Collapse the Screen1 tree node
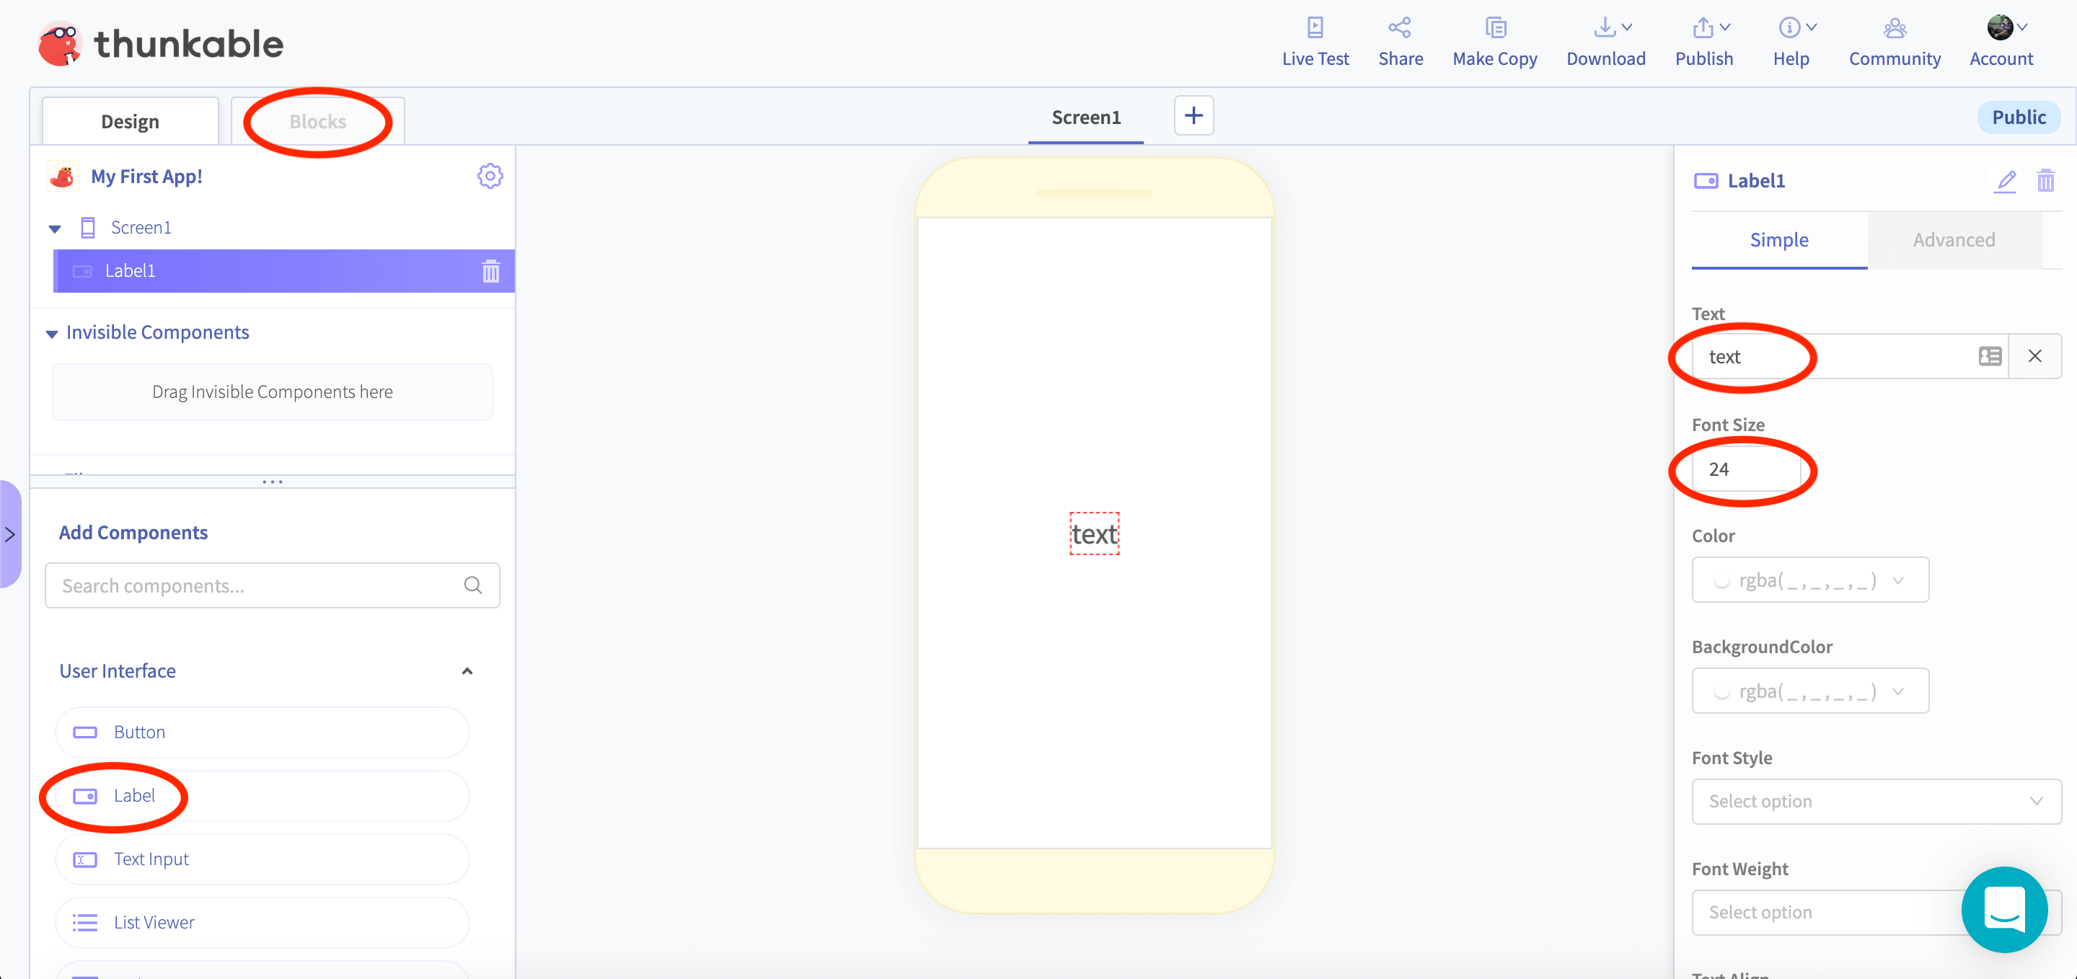 pos(55,229)
